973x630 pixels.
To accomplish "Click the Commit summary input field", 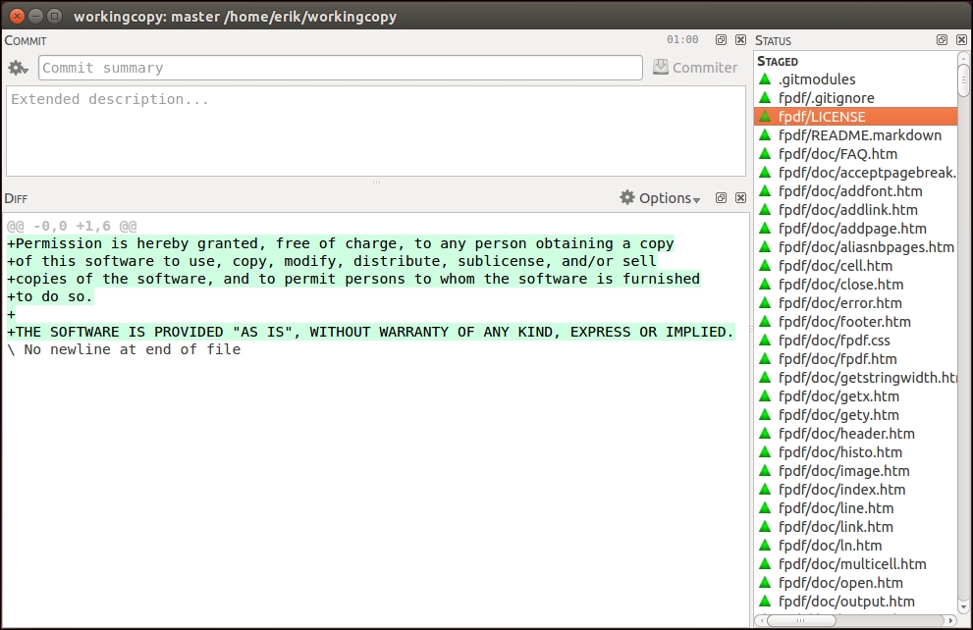I will [x=340, y=68].
